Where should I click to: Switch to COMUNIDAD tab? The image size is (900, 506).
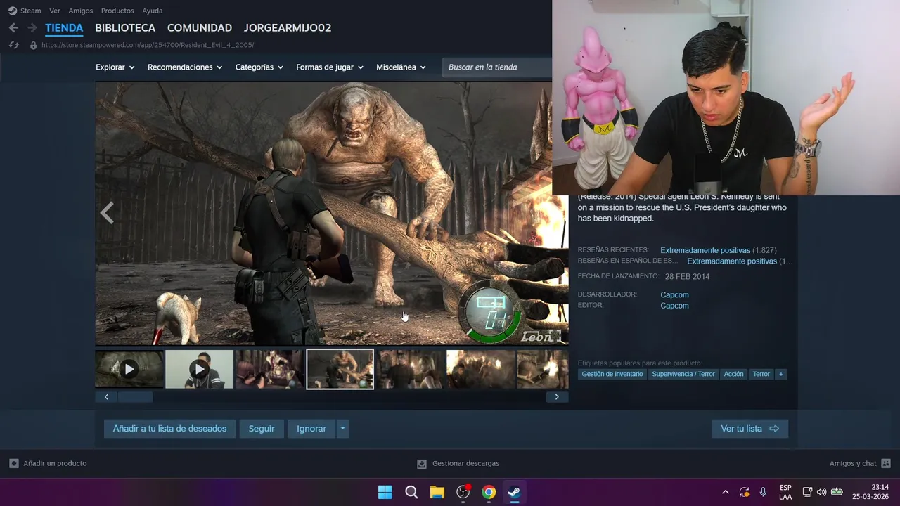click(x=200, y=28)
